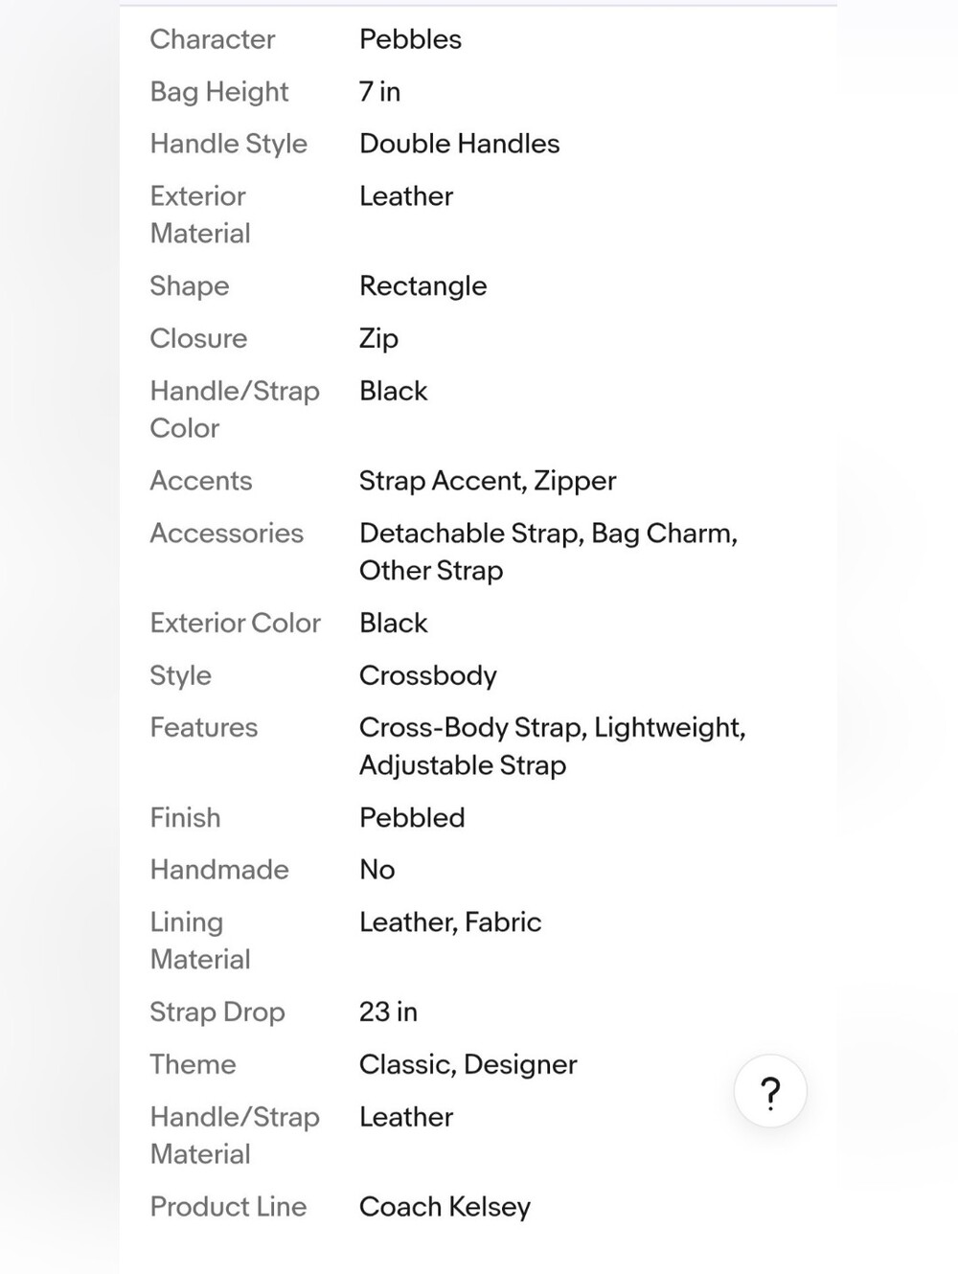Click the Pebbled finish value
Screen dimensions: 958x1274
(x=412, y=818)
